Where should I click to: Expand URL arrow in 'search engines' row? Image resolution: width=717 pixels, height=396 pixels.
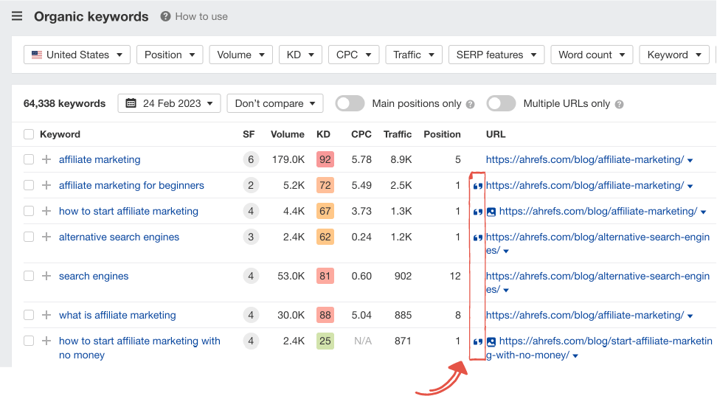coord(506,291)
